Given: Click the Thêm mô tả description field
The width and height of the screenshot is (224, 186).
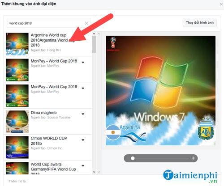Looking at the screenshot, I should (x=17, y=181).
